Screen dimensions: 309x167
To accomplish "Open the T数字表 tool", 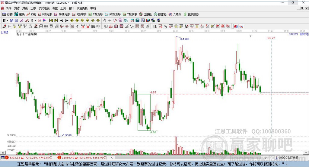I will (130, 14).
